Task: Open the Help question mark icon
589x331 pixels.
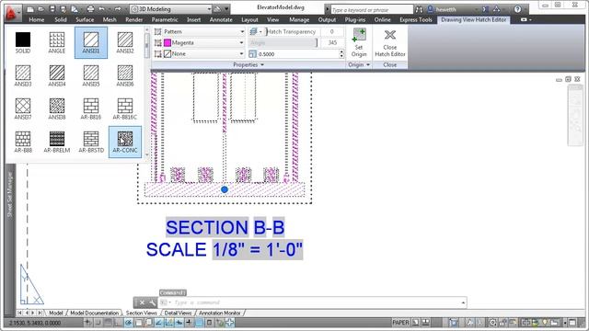Action: (517, 9)
